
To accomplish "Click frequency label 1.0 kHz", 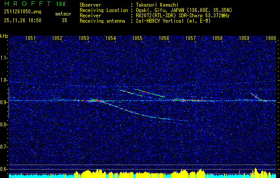I will tap(4, 80).
